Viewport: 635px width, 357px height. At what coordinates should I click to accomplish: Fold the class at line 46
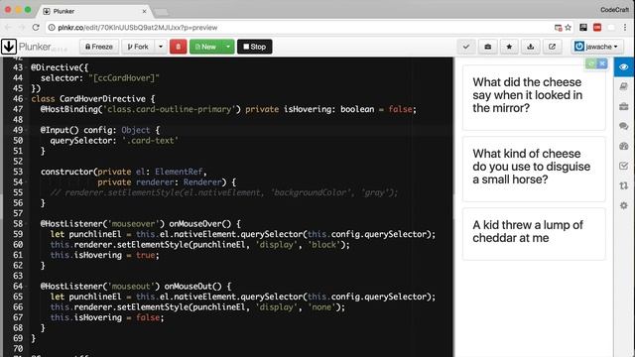click(x=28, y=99)
